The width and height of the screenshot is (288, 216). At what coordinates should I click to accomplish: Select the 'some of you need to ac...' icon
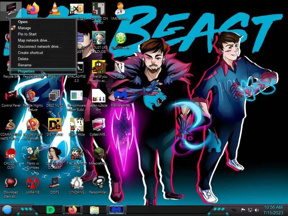(98, 67)
